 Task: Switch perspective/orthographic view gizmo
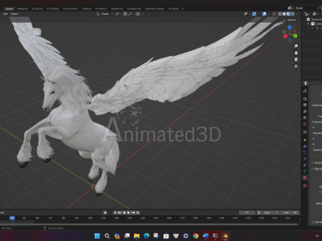coord(296,66)
